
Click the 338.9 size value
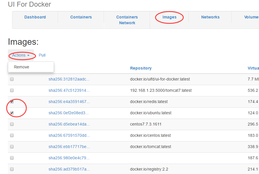(253, 147)
